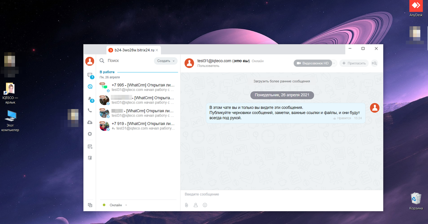Minimize the Bitrix24 window
Image resolution: width=428 pixels, height=224 pixels.
coord(350,48)
